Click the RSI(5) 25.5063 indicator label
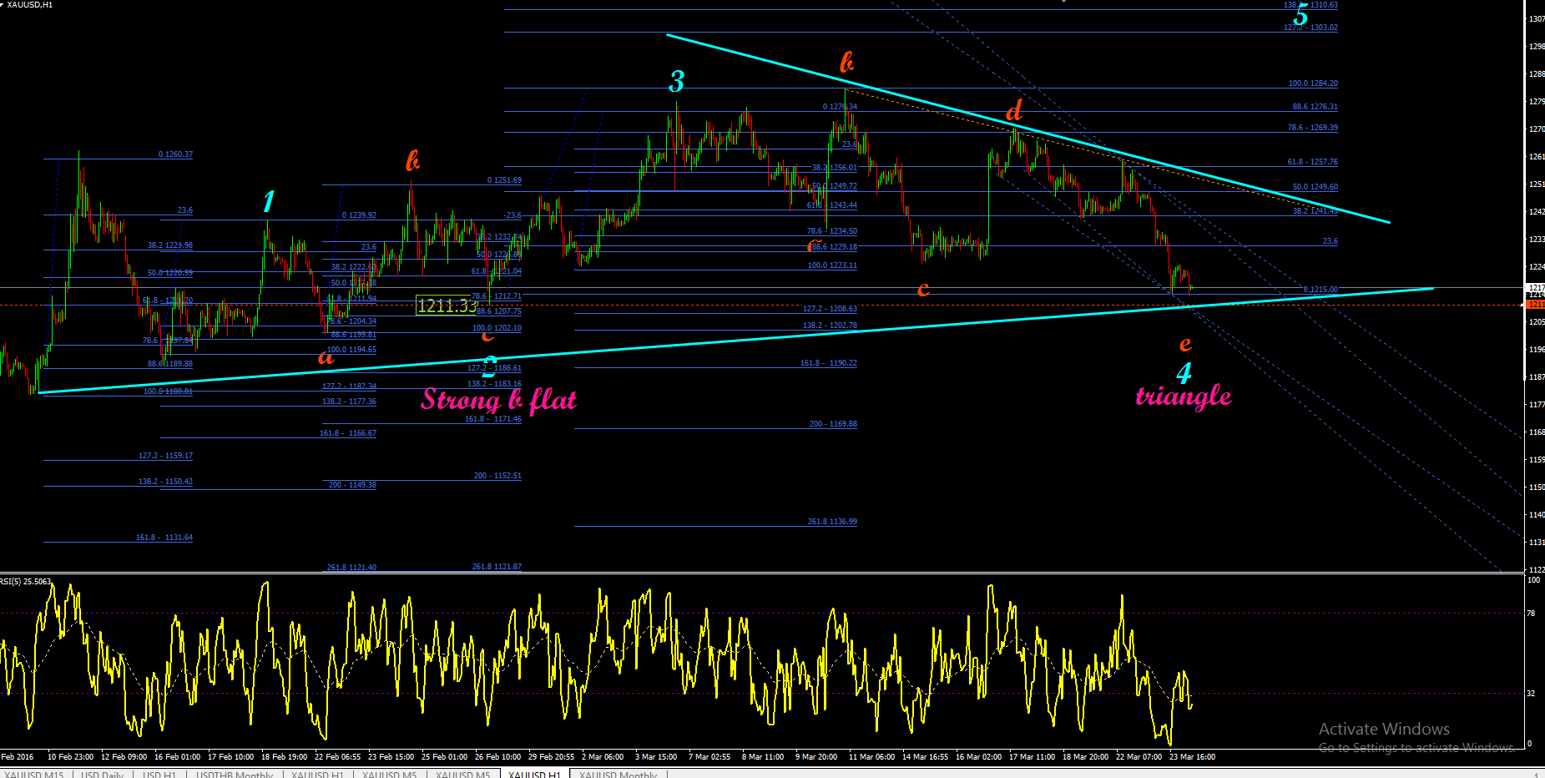The height and width of the screenshot is (778, 1545). (26, 581)
